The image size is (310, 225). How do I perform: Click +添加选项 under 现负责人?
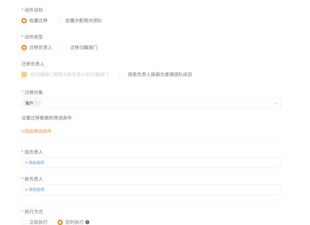(x=35, y=162)
